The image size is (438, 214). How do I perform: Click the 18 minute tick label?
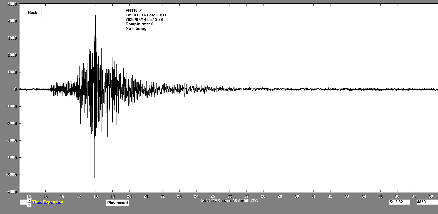[x=96, y=196]
